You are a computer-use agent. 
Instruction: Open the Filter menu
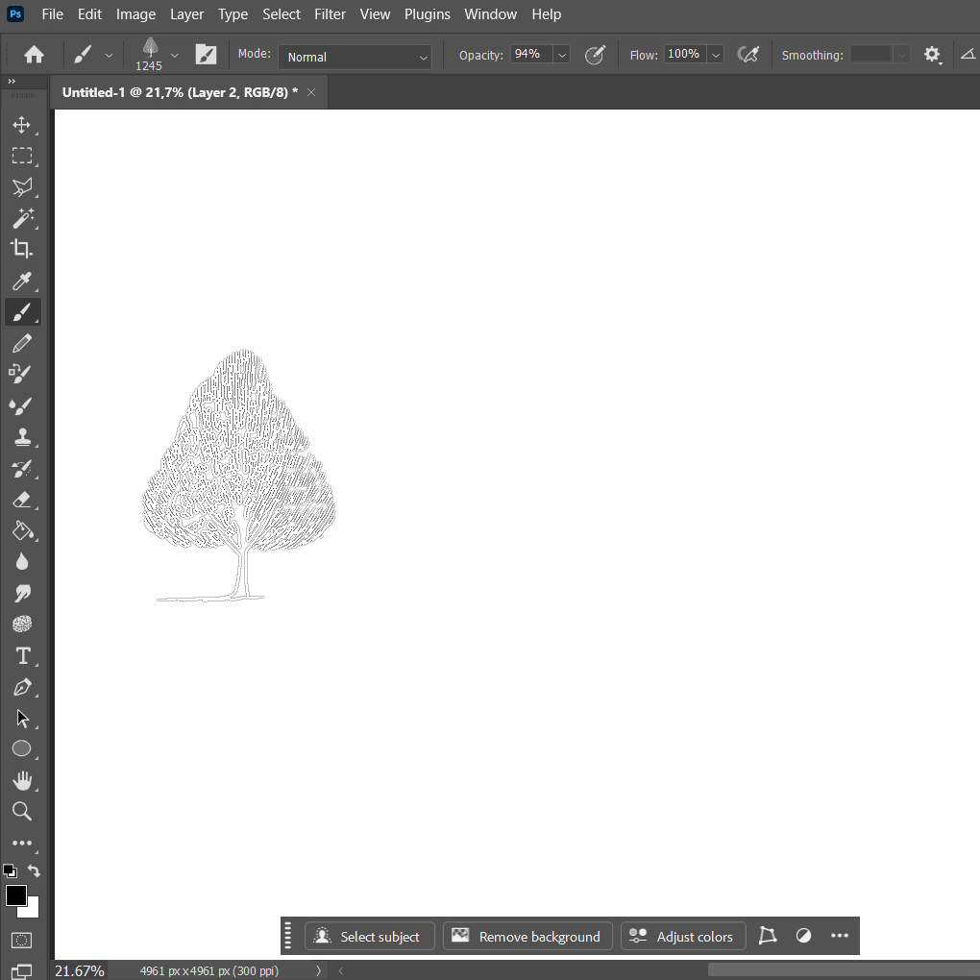pos(330,14)
